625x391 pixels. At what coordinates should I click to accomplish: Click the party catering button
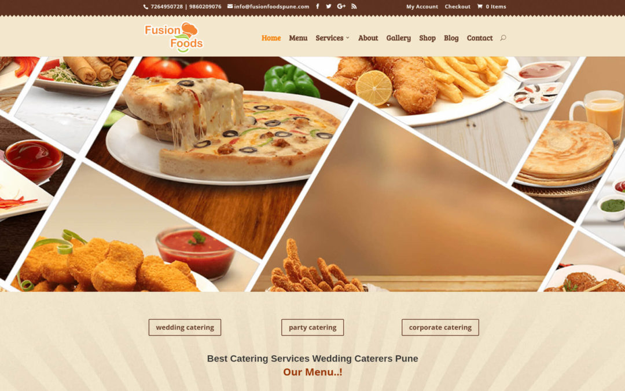coord(312,327)
